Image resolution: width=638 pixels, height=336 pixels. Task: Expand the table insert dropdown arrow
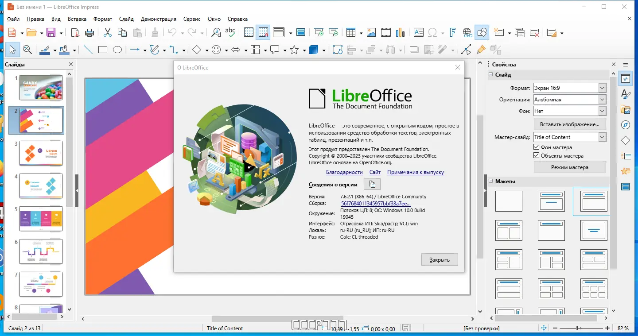point(361,33)
